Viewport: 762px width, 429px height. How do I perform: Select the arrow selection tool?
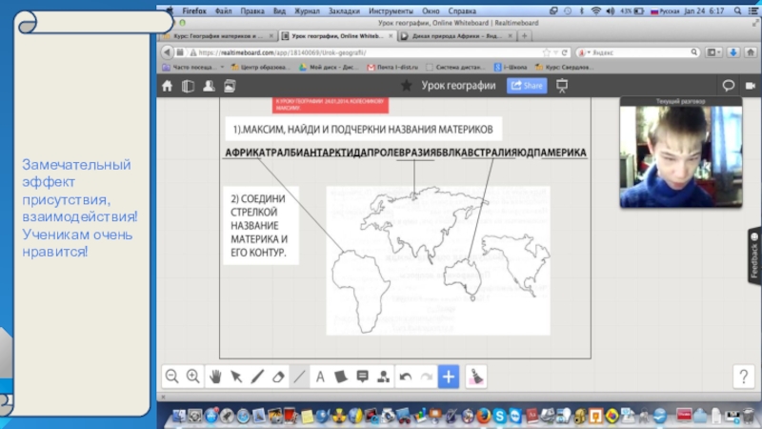[236, 377]
